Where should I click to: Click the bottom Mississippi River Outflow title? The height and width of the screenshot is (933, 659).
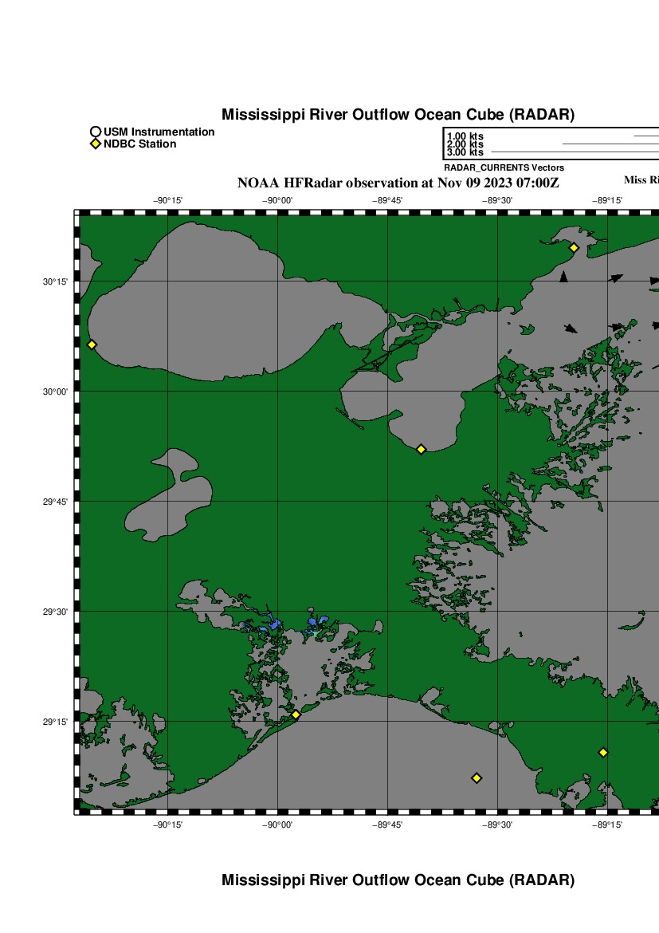click(398, 880)
